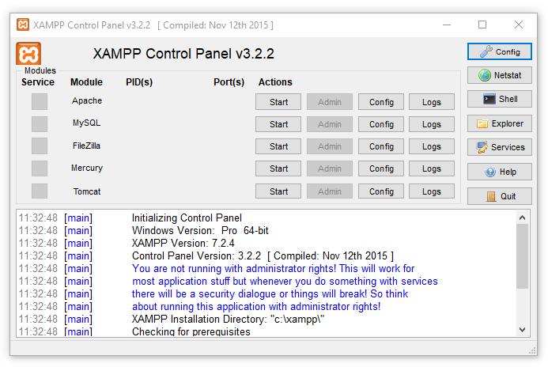Select the MySQL module label
The height and width of the screenshot is (367, 548).
click(x=86, y=123)
